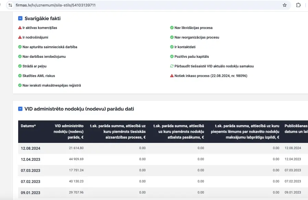Image resolution: width=308 pixels, height=200 pixels.
Task: Click Nav ieraksti maksātnespējas reģistrā text
Action: coord(52,85)
